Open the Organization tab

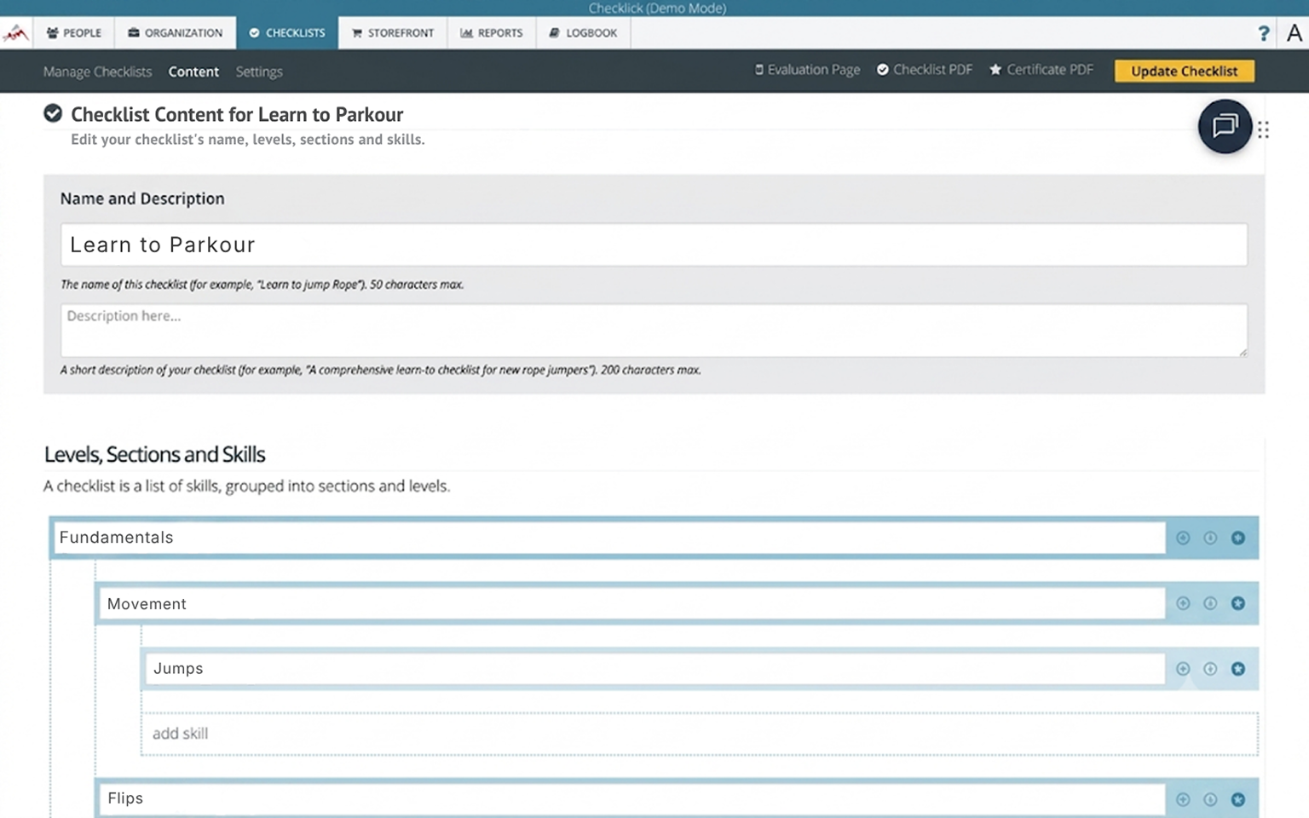click(x=176, y=33)
